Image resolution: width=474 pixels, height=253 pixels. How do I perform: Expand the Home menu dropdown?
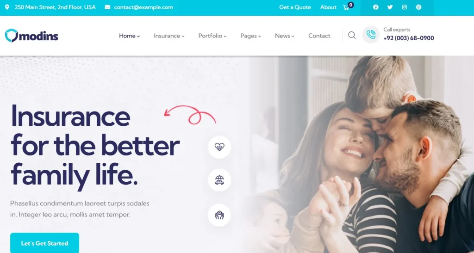pyautogui.click(x=130, y=36)
